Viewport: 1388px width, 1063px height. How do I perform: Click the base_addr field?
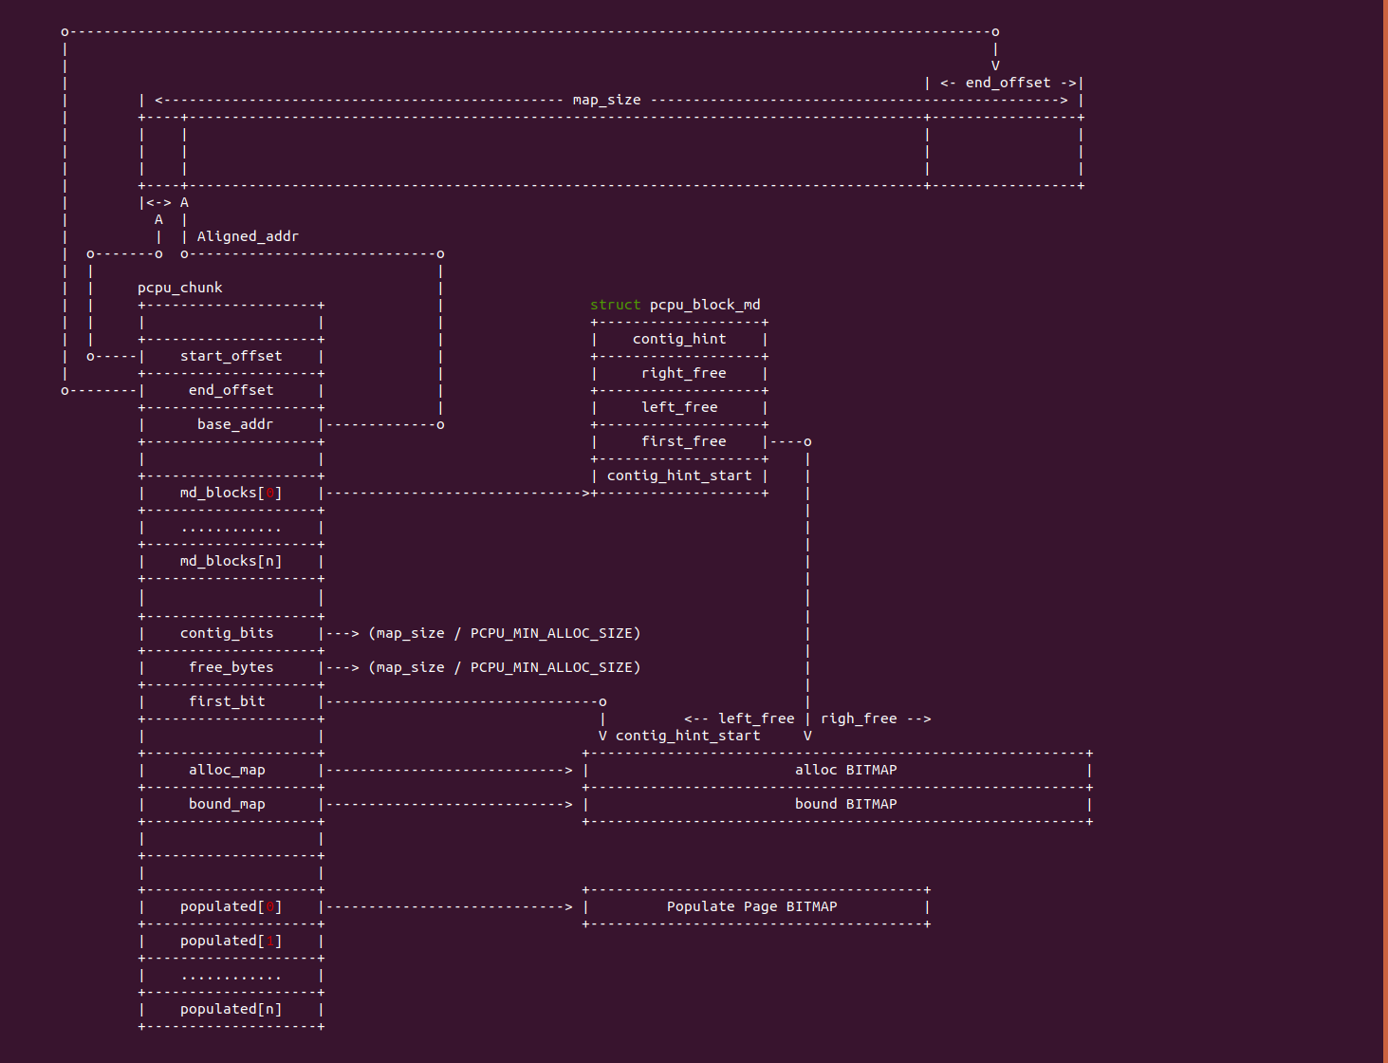click(x=234, y=424)
